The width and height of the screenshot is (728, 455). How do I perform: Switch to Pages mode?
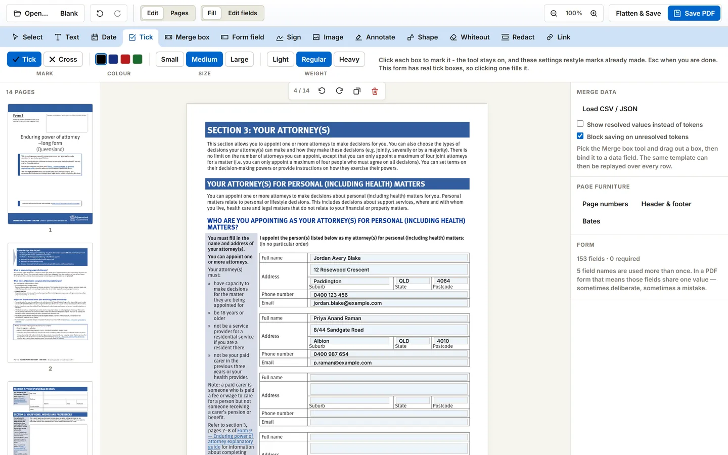coord(179,13)
